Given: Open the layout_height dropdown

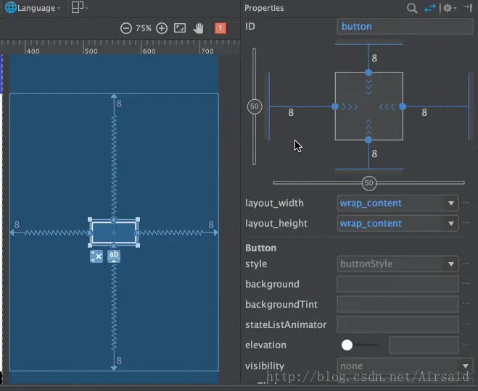Looking at the screenshot, I should 397,223.
